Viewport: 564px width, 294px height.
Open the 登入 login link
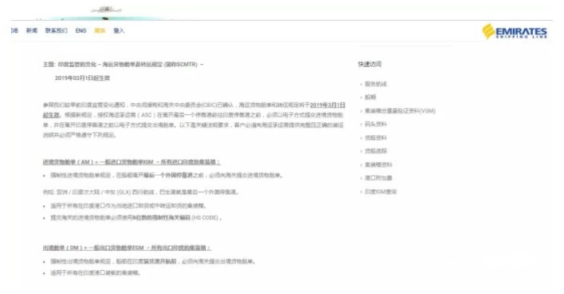pos(118,30)
